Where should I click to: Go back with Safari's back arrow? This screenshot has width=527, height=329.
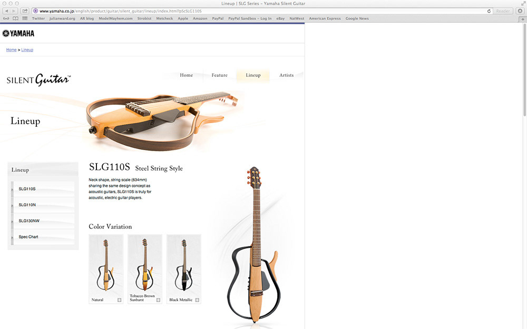(7, 11)
